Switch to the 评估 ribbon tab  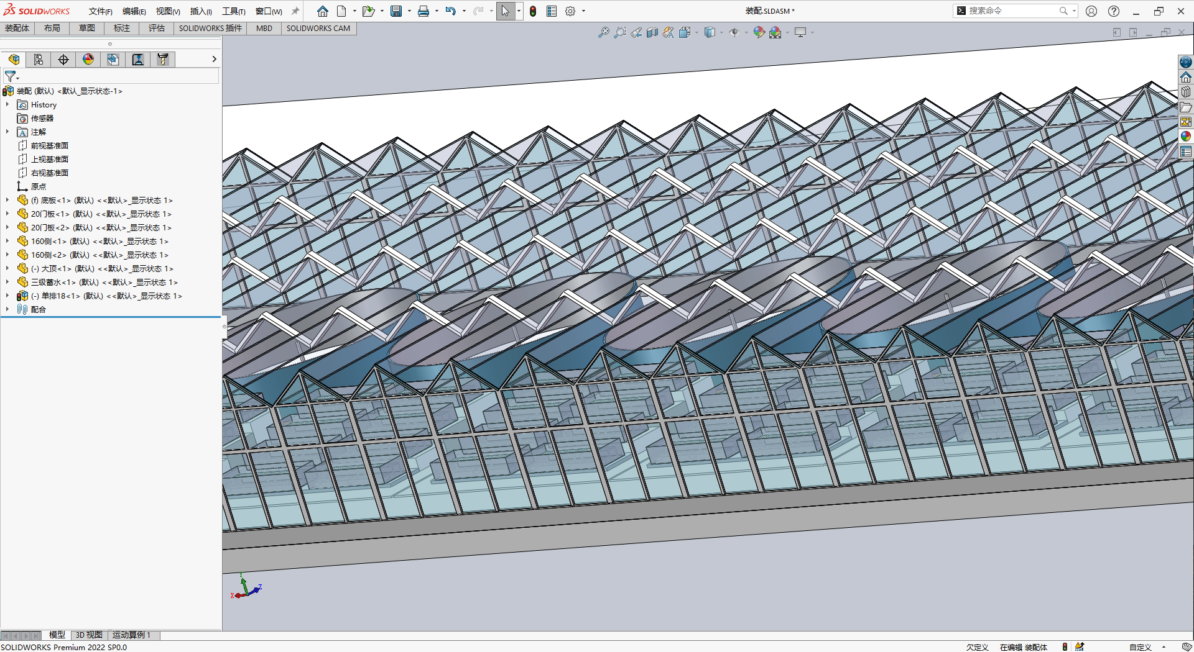(x=157, y=28)
